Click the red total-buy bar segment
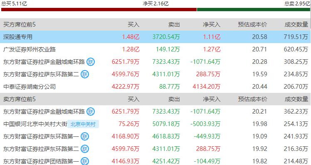311x165 pixels. (99, 10)
